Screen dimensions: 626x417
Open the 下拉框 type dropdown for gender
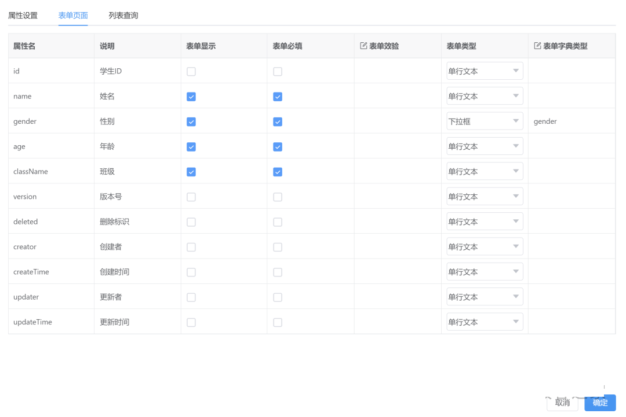[x=485, y=121]
